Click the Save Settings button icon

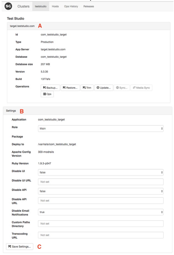tap(10, 246)
